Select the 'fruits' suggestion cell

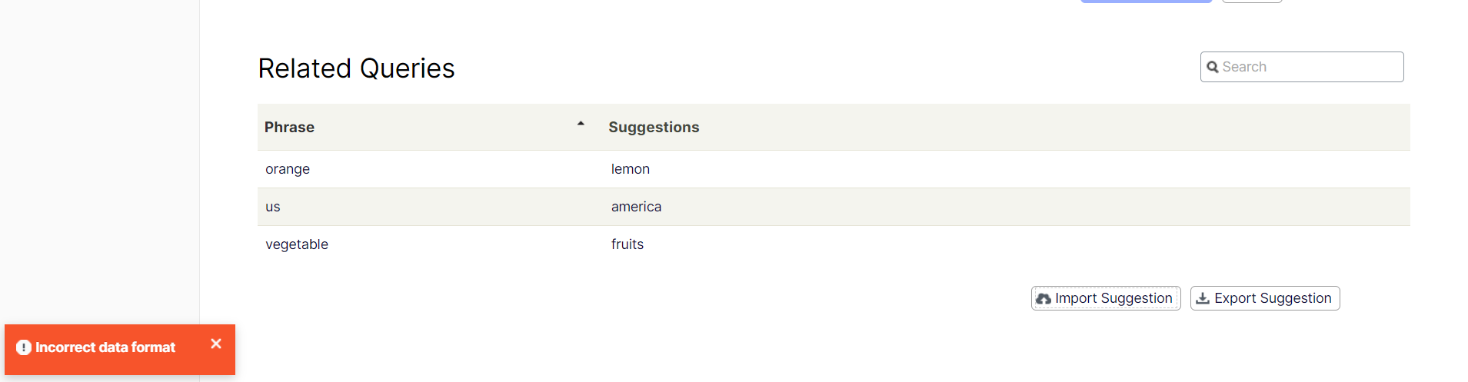tap(627, 244)
